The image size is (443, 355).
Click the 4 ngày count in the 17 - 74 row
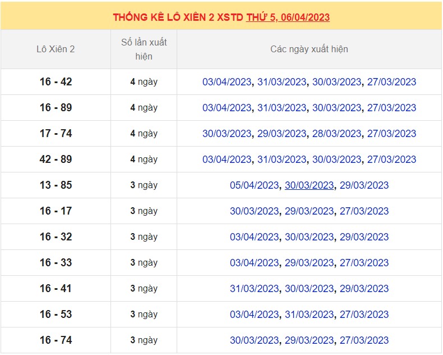coord(144,134)
